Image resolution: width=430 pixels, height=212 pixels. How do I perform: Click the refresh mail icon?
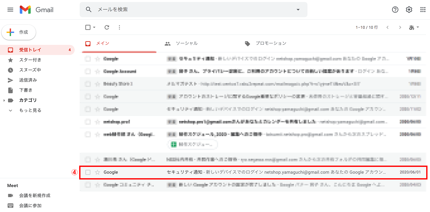click(x=107, y=27)
